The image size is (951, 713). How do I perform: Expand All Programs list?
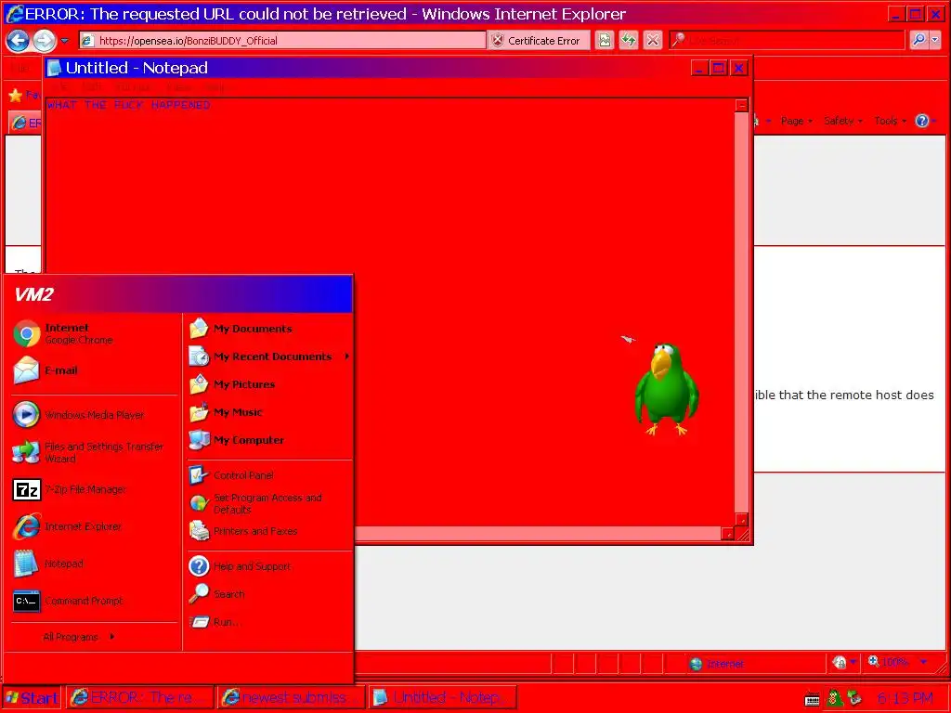click(x=79, y=637)
